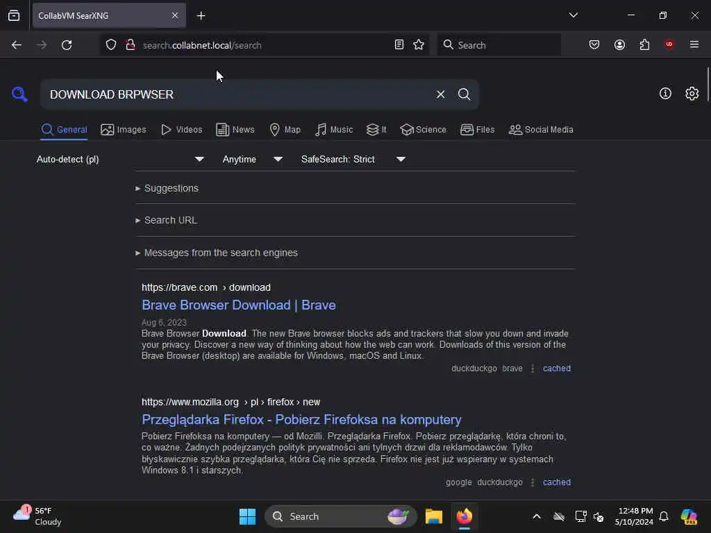Open the Auto-detect (pl) language dropdown
Viewport: 711px width, 533px height.
(x=120, y=159)
